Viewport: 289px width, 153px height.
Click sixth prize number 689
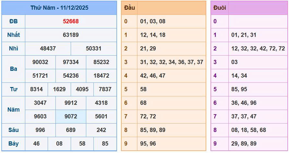[x=71, y=130]
